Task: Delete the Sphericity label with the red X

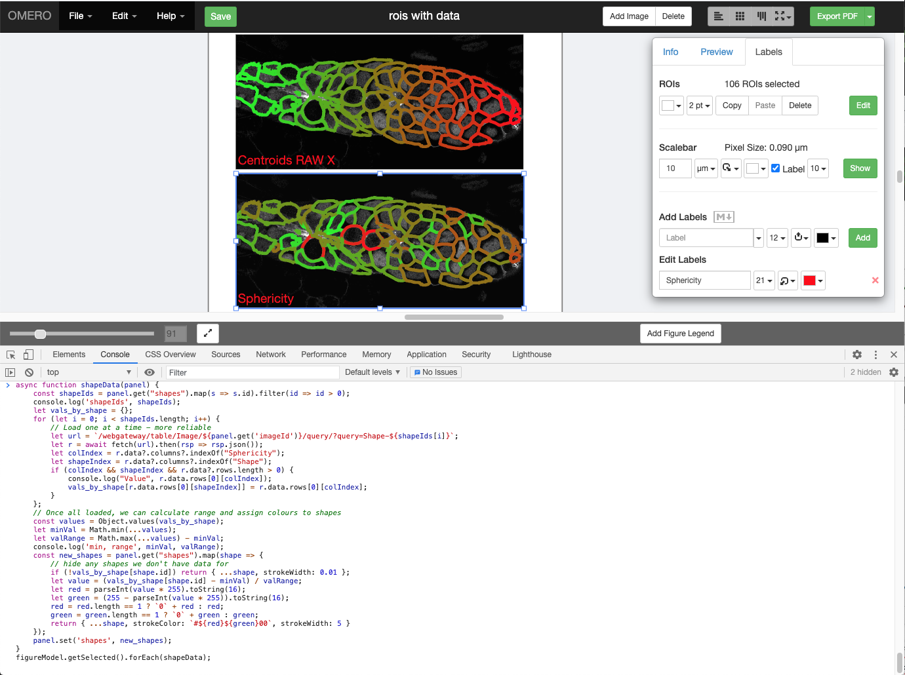Action: coord(875,280)
